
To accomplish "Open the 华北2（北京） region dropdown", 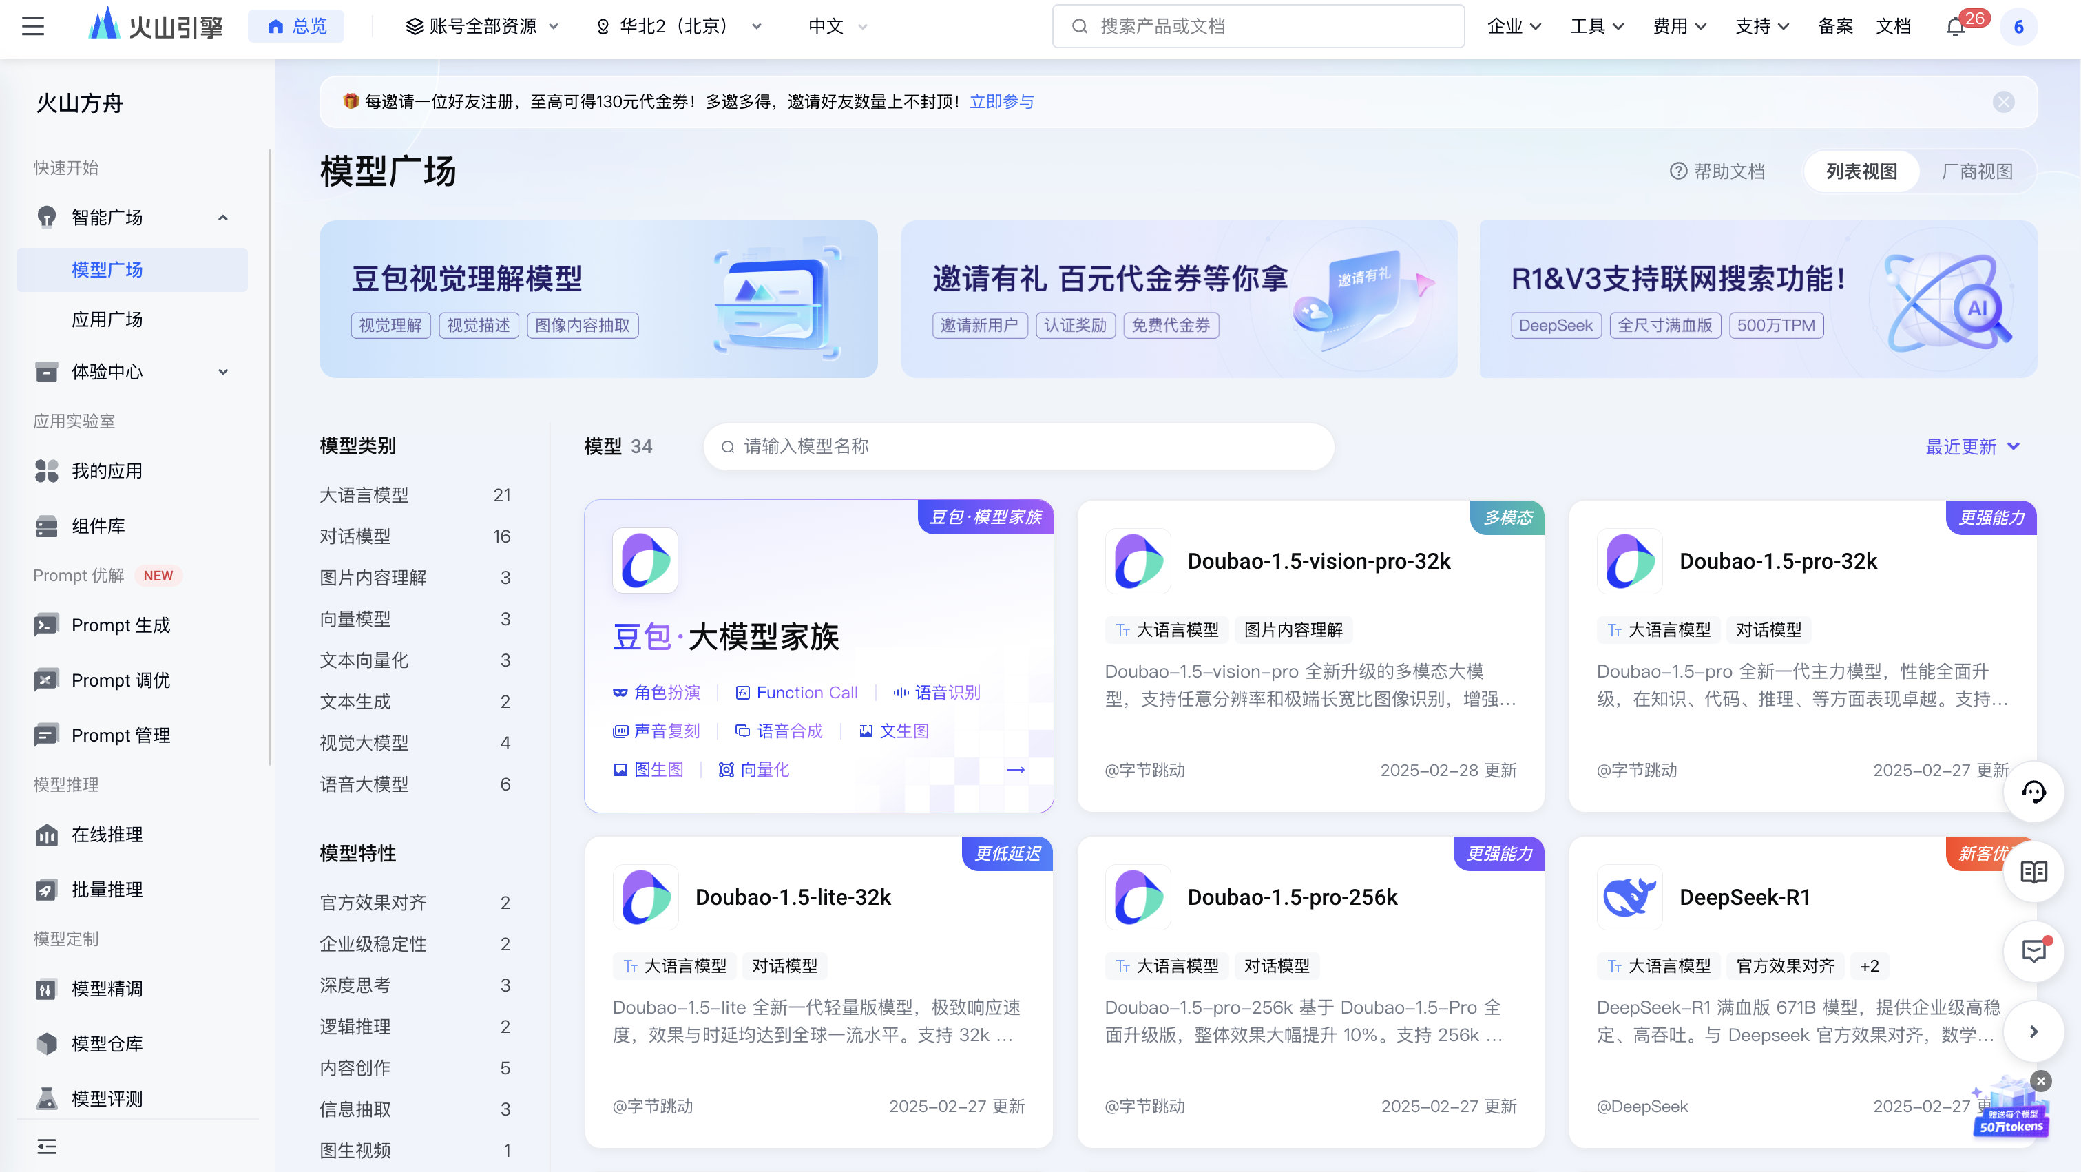I will (678, 27).
